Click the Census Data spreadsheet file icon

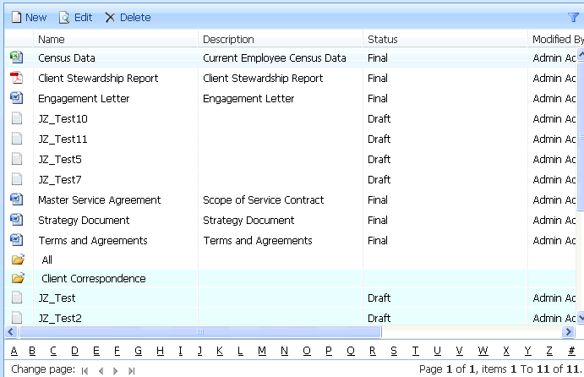(x=16, y=57)
